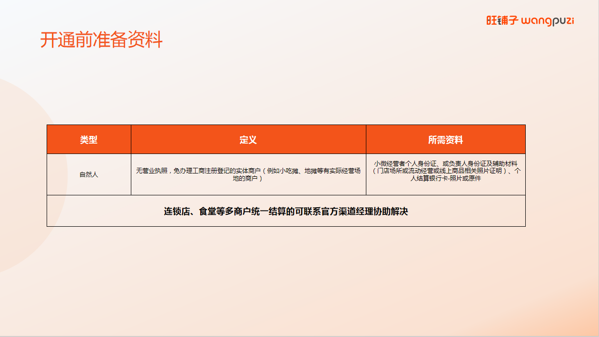Image resolution: width=599 pixels, height=337 pixels.
Task: Select the slide title 开通前准备资料
Action: click(101, 40)
